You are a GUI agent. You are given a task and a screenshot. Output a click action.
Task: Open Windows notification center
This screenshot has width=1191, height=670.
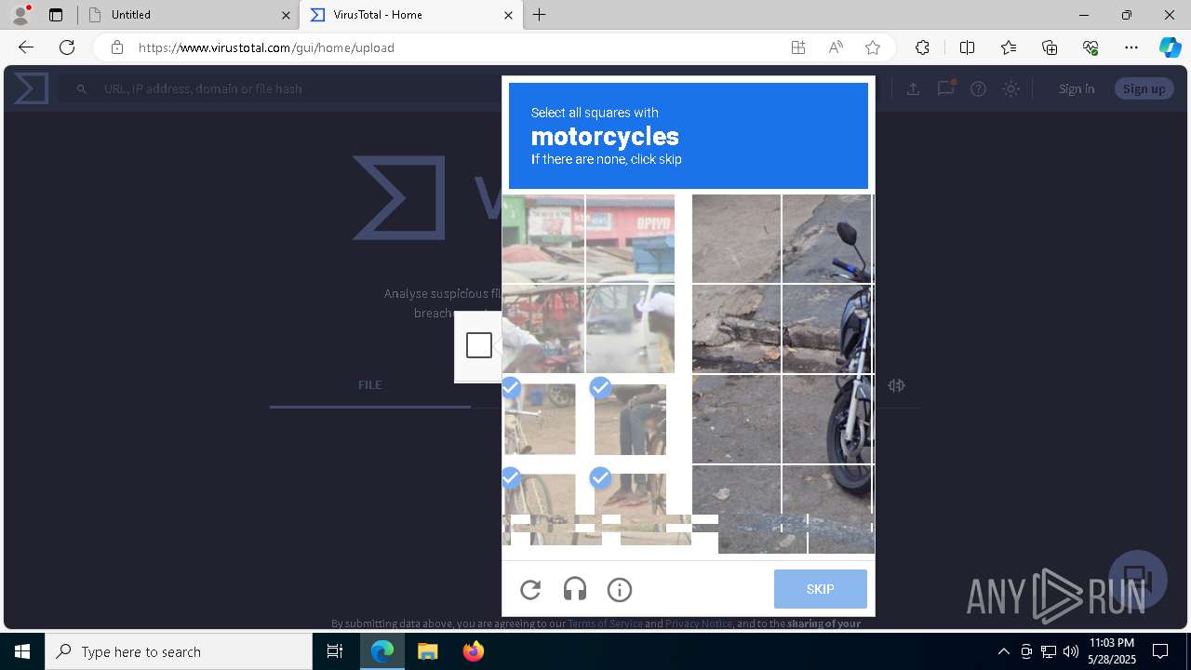pyautogui.click(x=1160, y=651)
